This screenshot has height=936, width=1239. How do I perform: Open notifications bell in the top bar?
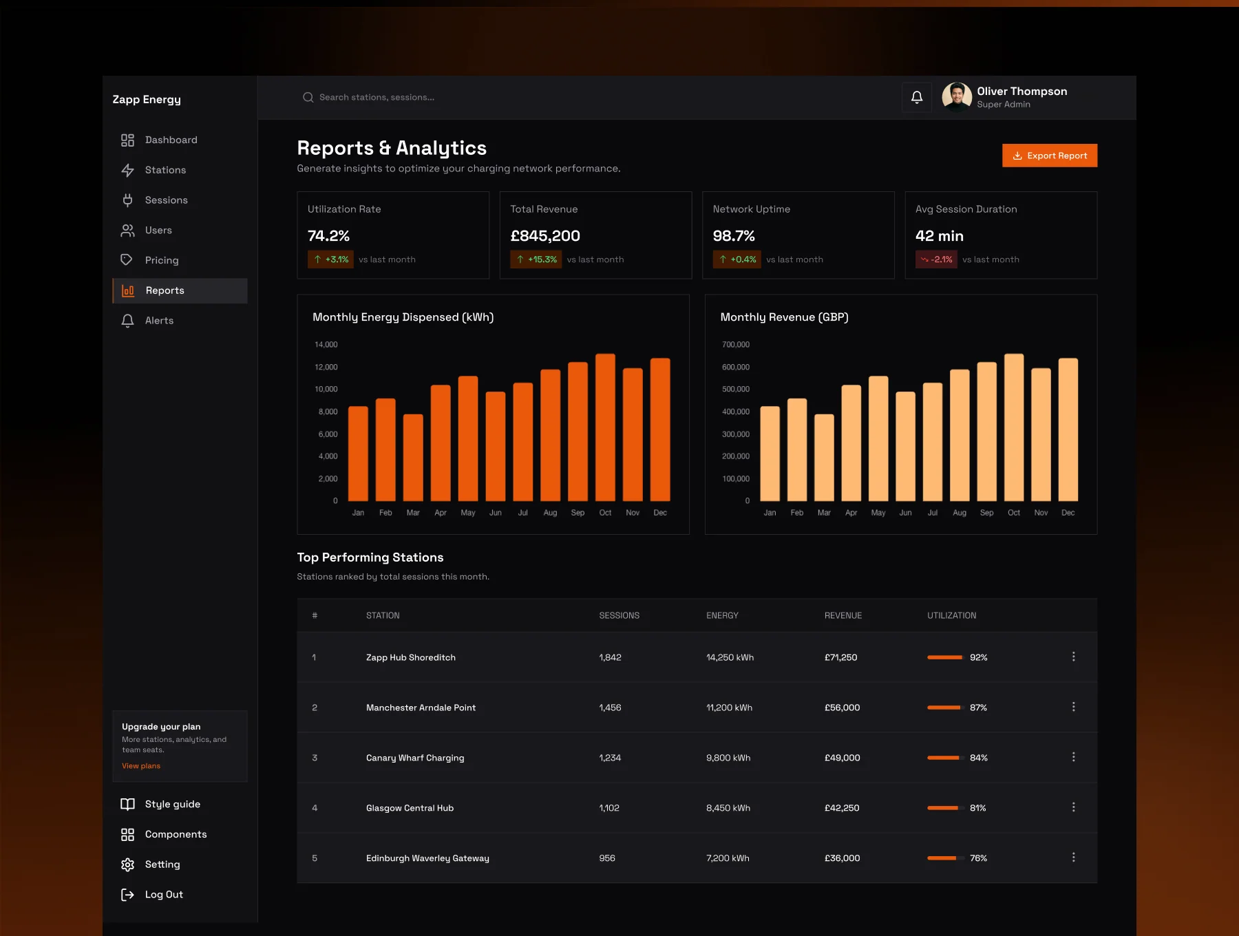click(x=917, y=97)
